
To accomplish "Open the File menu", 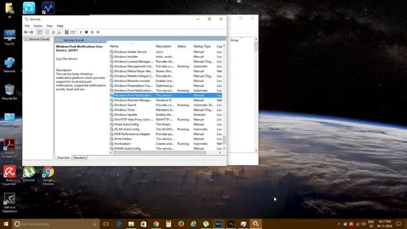I will 27,26.
